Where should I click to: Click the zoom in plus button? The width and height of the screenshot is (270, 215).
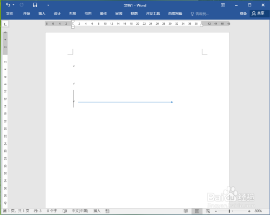tap(249, 211)
